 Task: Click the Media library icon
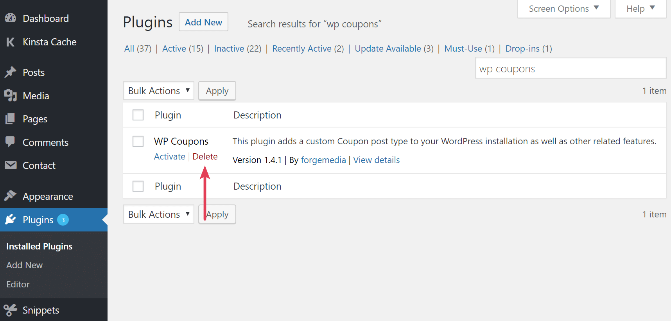11,95
